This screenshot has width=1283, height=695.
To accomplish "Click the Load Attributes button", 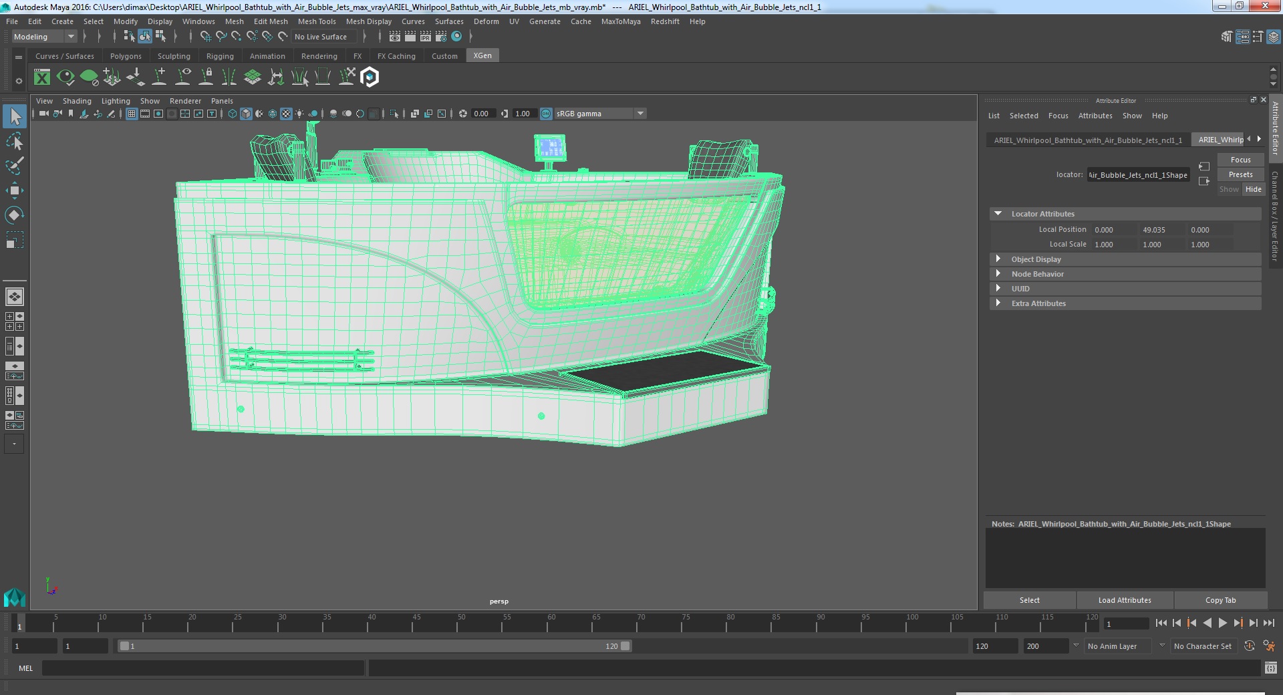I will point(1125,600).
